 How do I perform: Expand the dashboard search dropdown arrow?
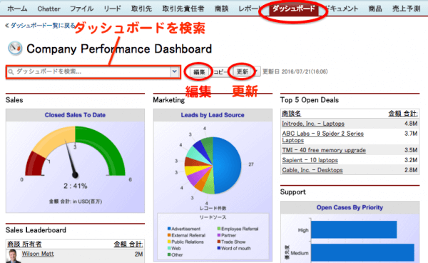click(175, 72)
